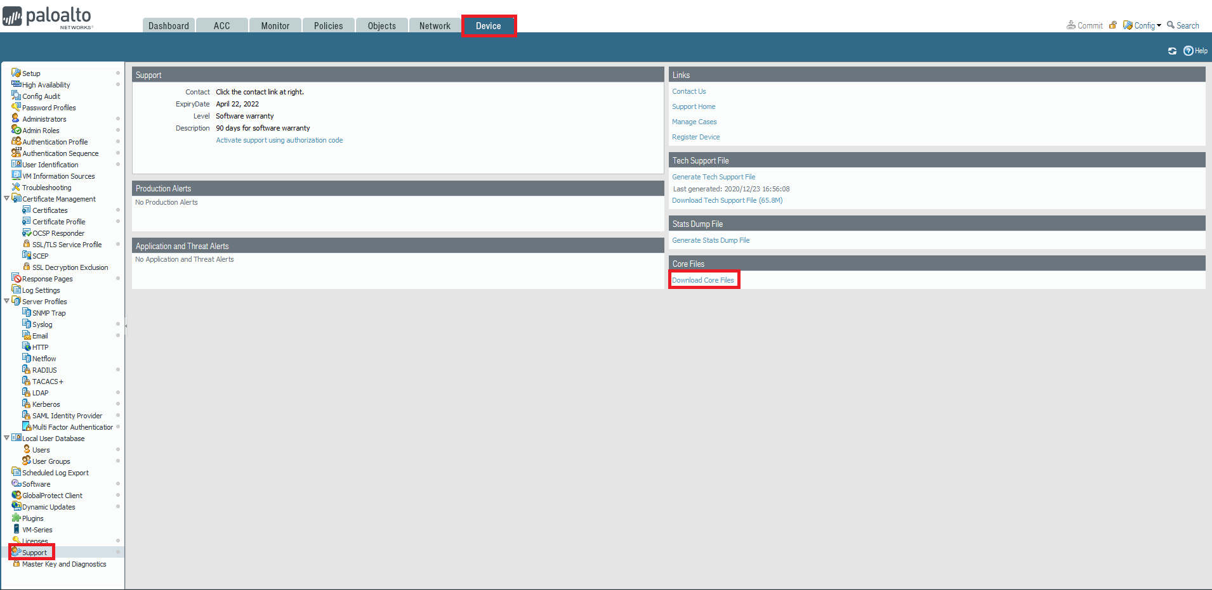Open Multi Factor Authentication profile
This screenshot has width=1212, height=590.
pos(73,427)
